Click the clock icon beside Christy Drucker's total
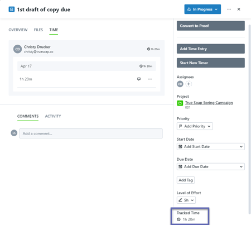The image size is (251, 225). tap(148, 49)
